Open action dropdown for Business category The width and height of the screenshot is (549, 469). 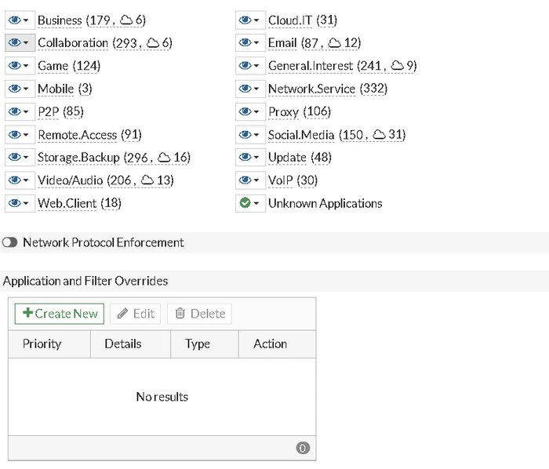coord(20,20)
